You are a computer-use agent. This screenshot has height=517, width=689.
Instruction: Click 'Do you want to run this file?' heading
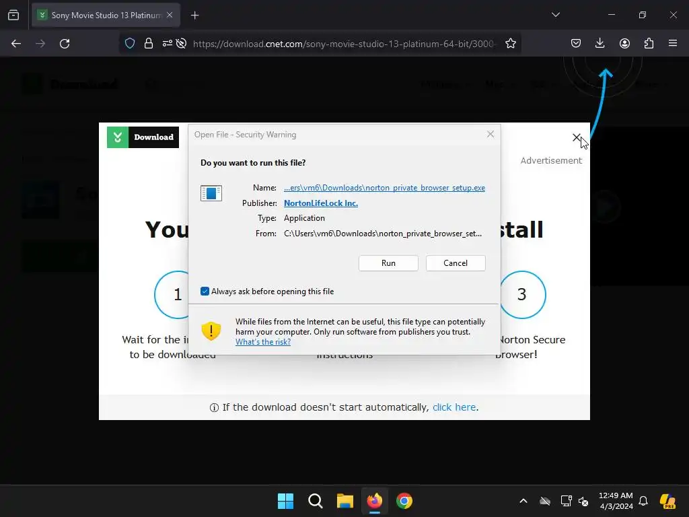click(x=253, y=163)
